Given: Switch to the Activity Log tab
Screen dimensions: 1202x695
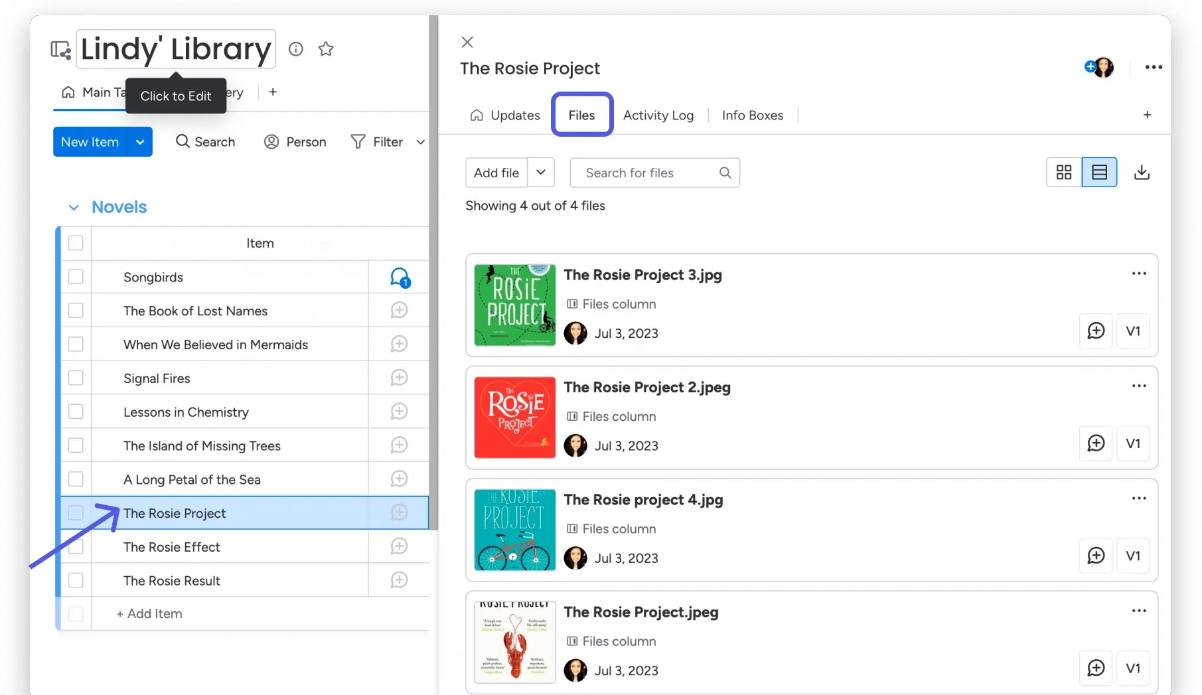Looking at the screenshot, I should (x=658, y=116).
